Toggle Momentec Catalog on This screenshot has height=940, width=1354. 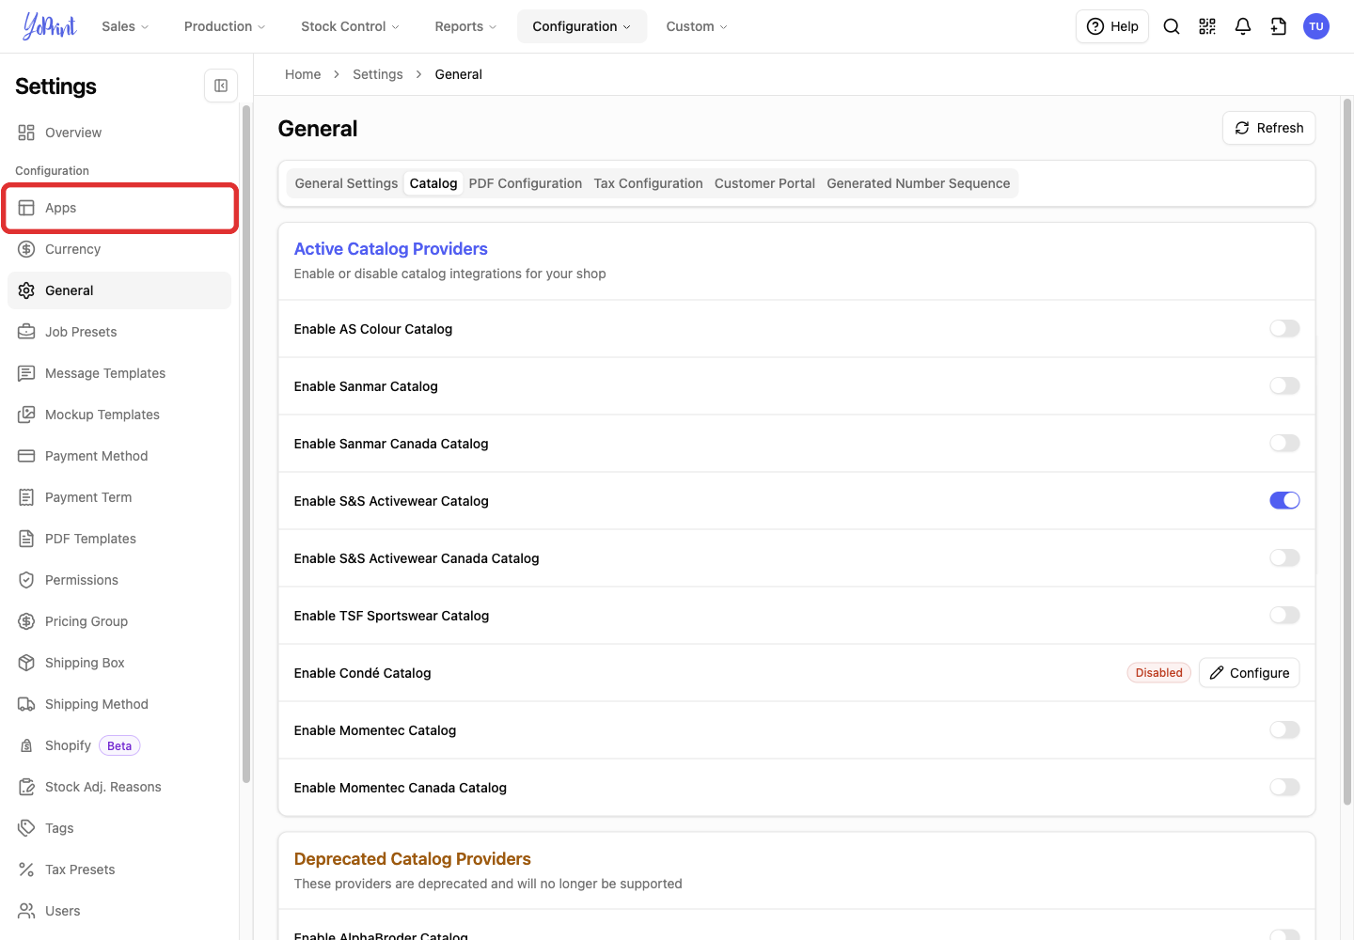pyautogui.click(x=1284, y=729)
